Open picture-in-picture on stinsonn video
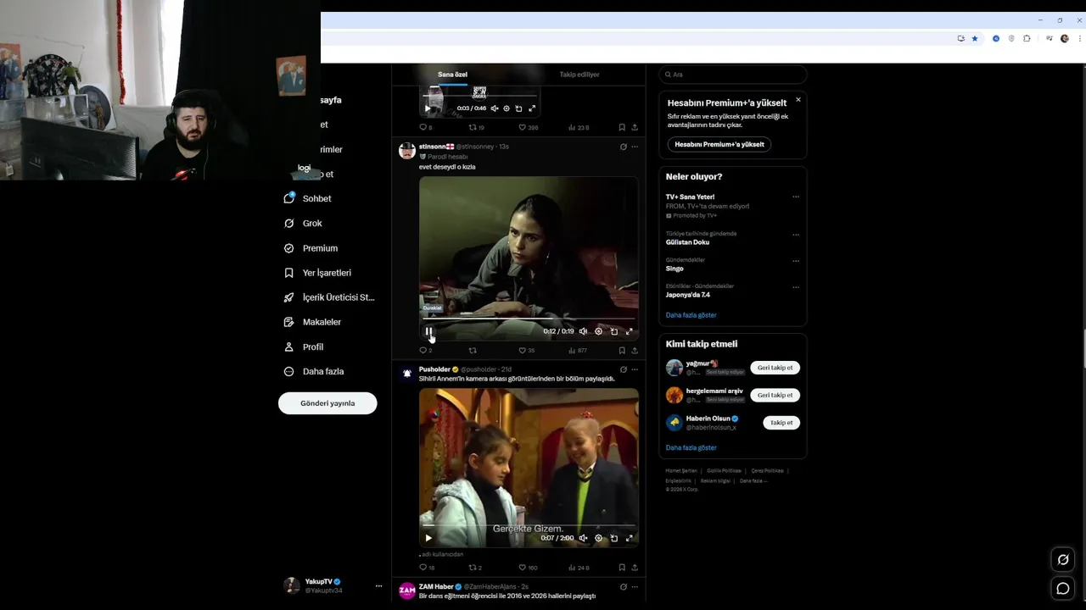Image resolution: width=1086 pixels, height=610 pixels. [x=613, y=331]
